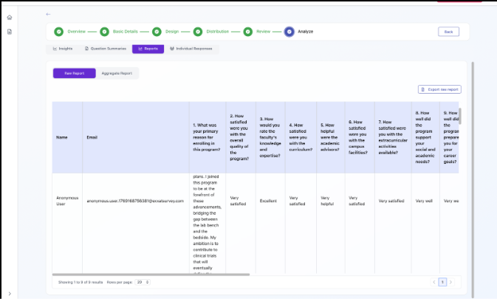Click the Overview step check icon
Image resolution: width=497 pixels, height=299 pixels.
(58, 32)
